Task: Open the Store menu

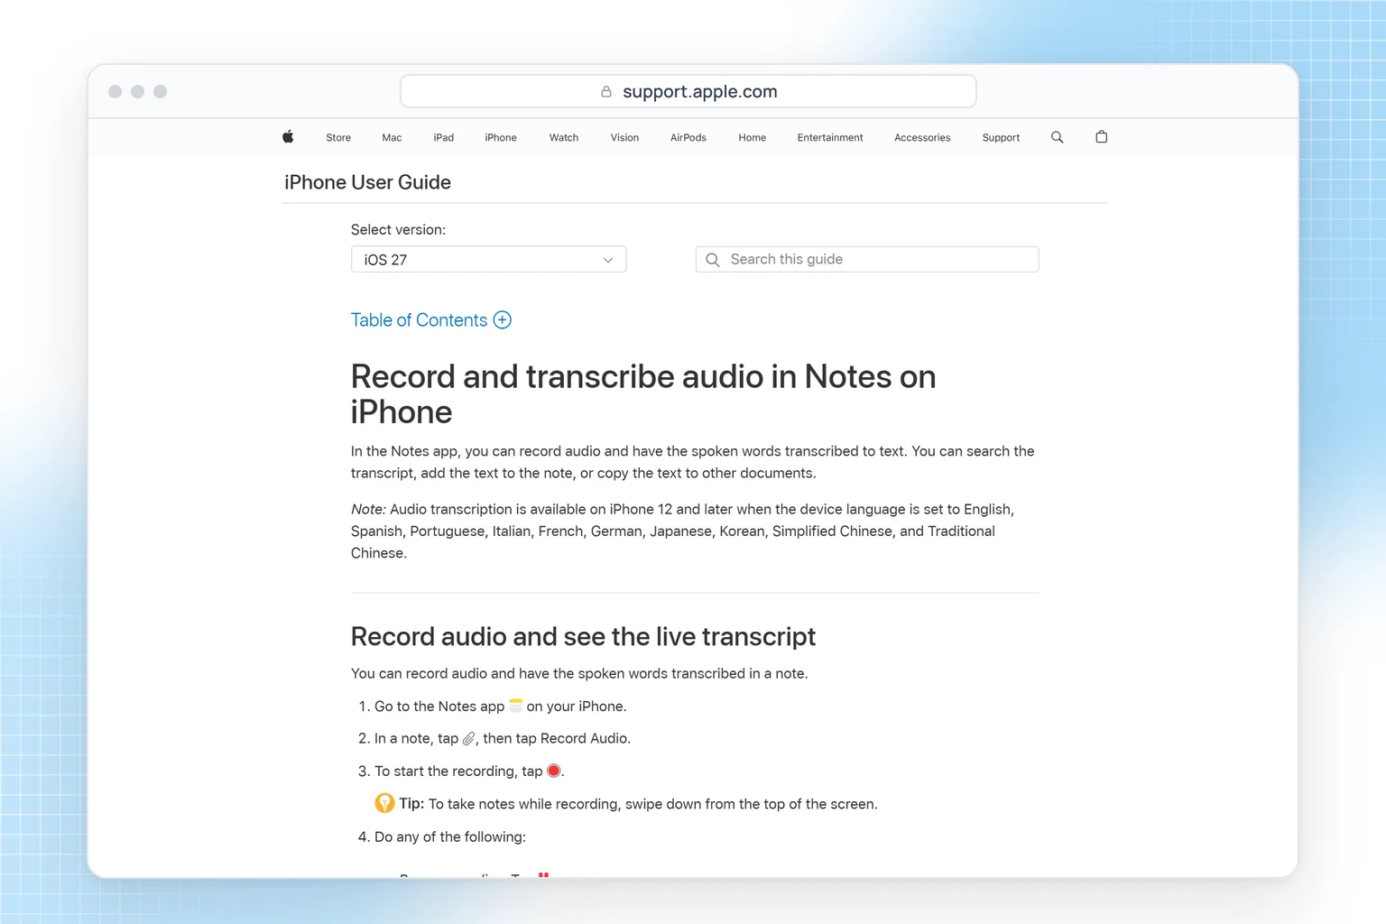Action: point(338,137)
